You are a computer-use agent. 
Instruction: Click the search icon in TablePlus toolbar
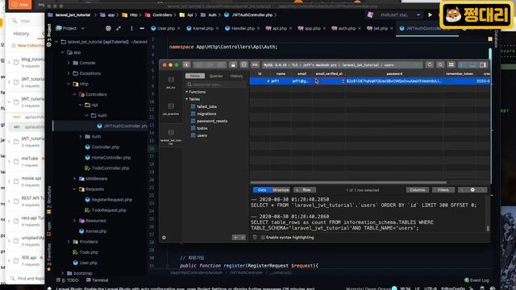(440, 64)
